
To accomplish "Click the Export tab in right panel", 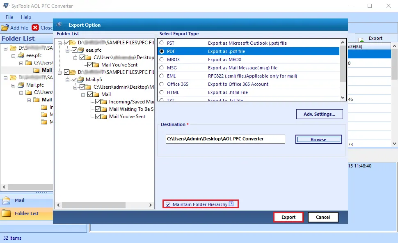I will pos(376,38).
